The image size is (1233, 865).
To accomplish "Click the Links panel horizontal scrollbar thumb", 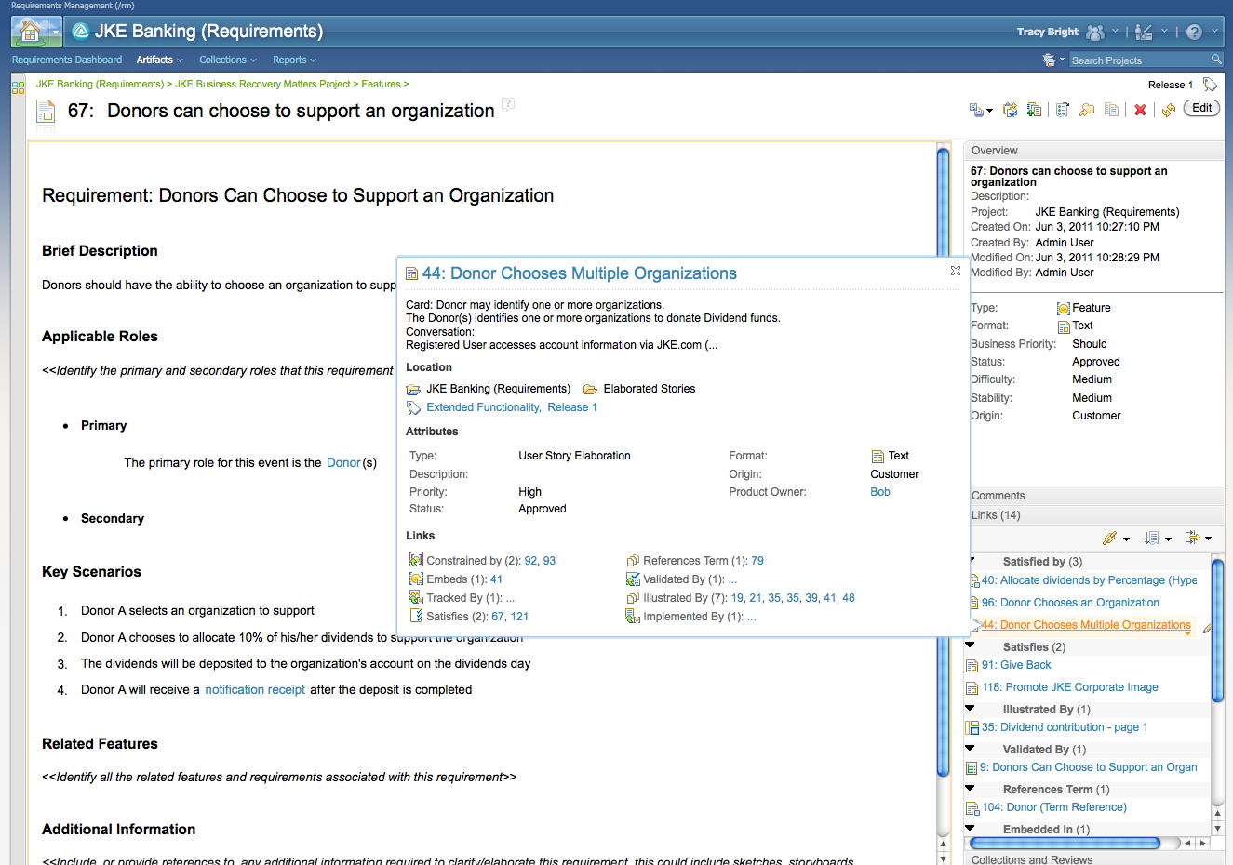I will click(1065, 844).
